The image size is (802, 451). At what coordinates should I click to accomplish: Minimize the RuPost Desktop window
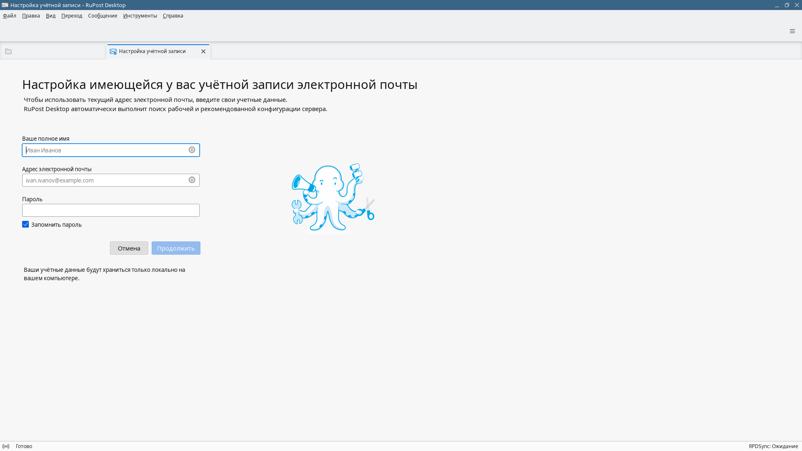pyautogui.click(x=777, y=5)
